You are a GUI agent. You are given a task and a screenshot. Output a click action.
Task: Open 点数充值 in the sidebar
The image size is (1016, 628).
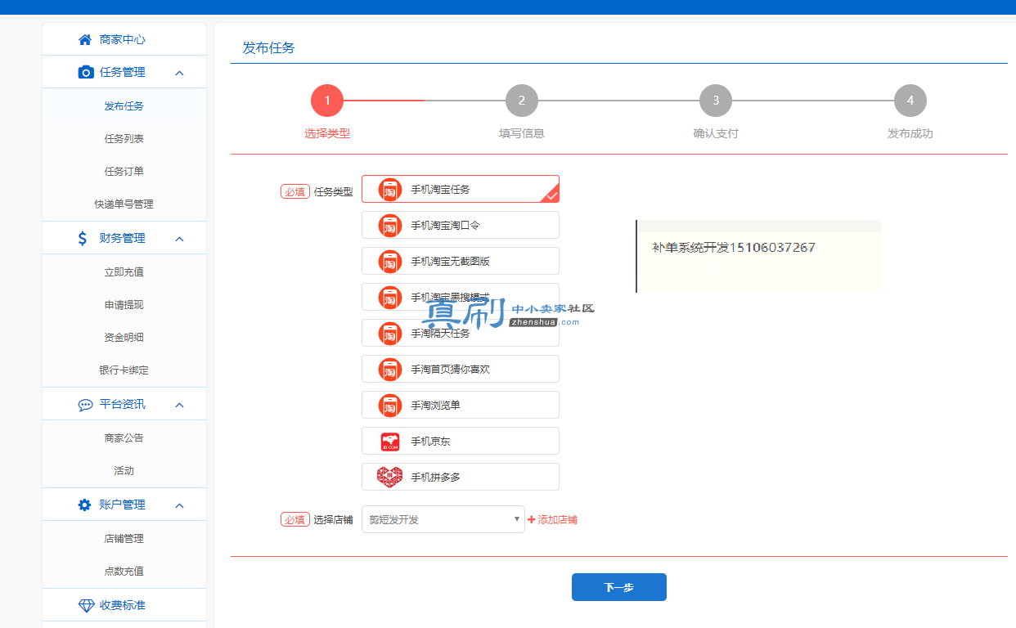tap(124, 571)
